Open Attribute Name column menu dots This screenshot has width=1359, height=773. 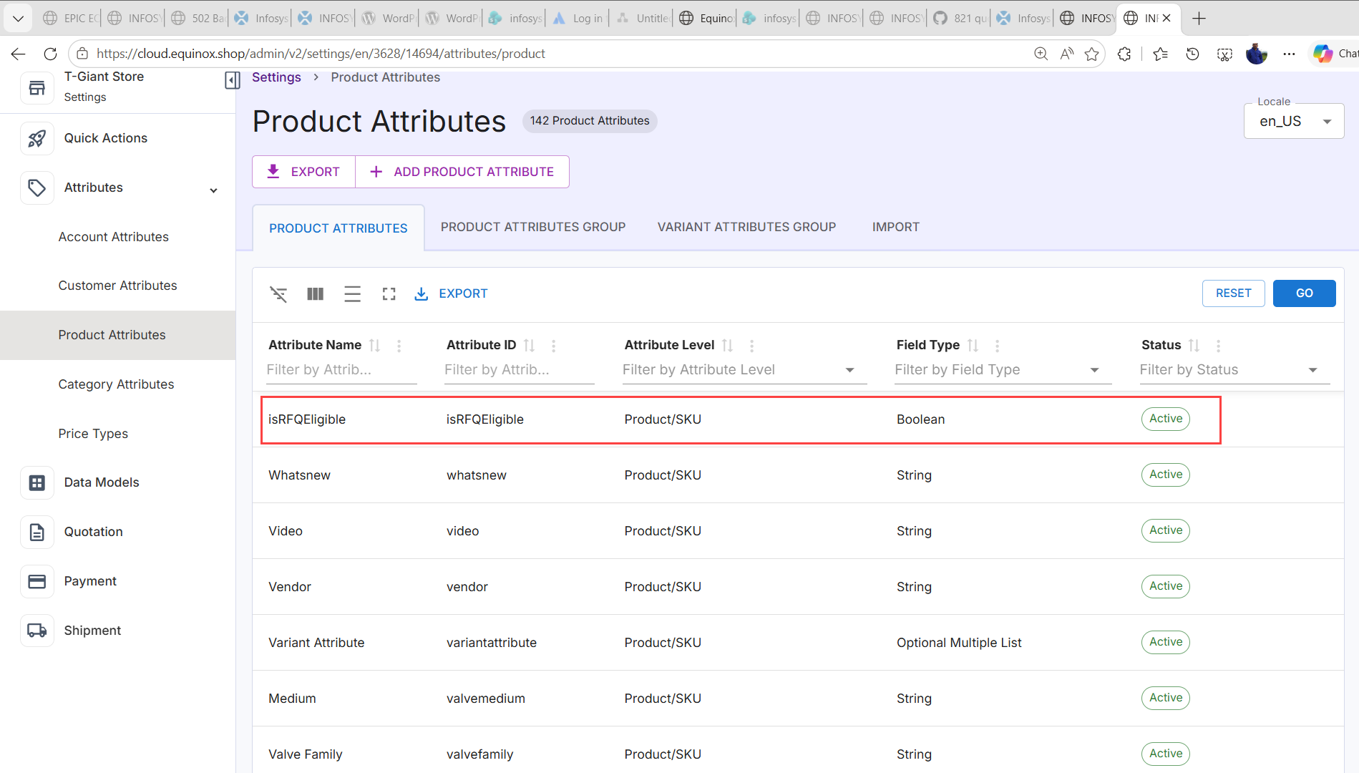tap(399, 345)
